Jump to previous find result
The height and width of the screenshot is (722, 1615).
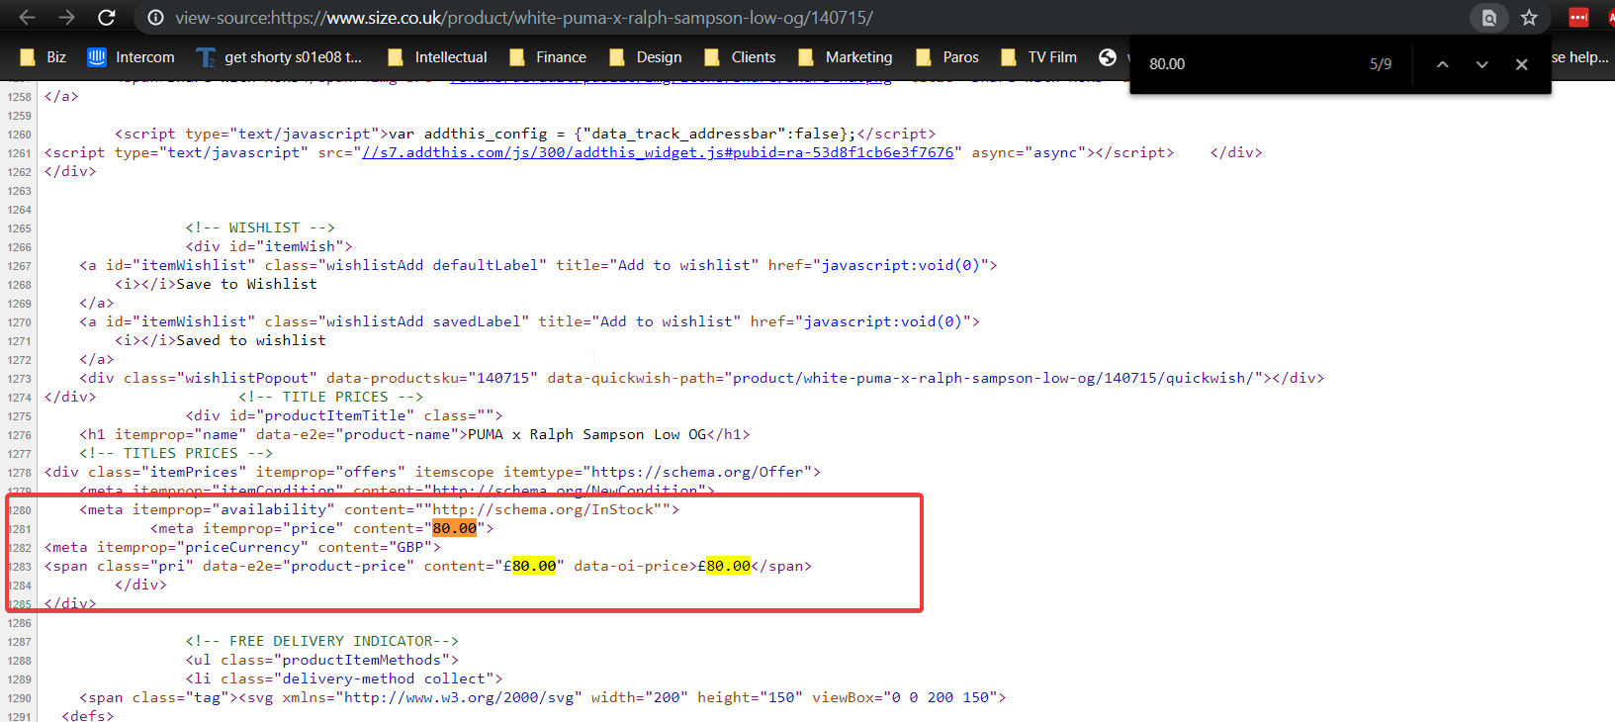pos(1443,64)
